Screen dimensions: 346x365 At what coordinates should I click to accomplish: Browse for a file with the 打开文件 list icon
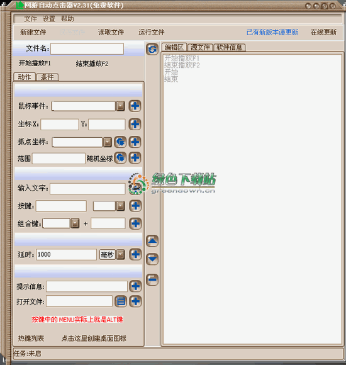point(121,301)
